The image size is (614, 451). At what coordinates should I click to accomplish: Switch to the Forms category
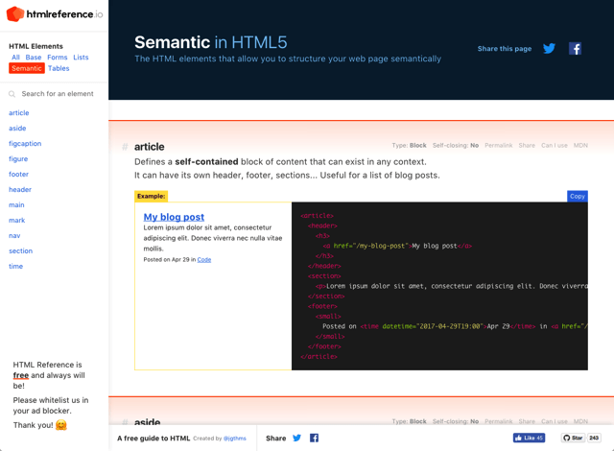(58, 58)
